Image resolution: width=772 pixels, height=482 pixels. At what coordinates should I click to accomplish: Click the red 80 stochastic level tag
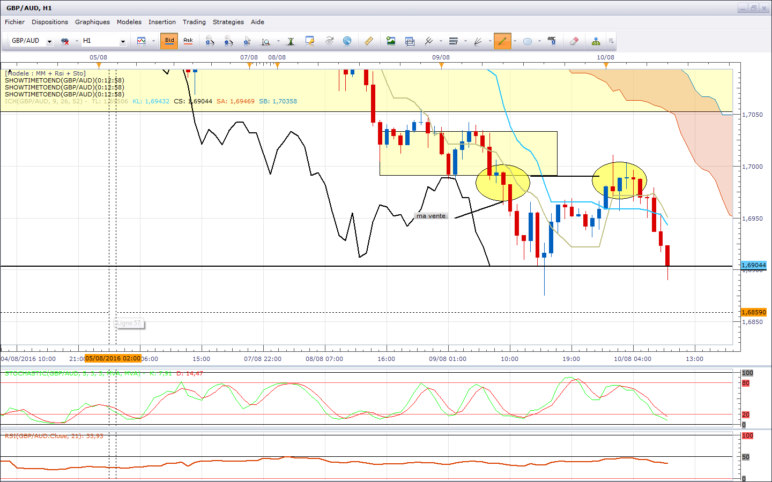click(x=746, y=383)
